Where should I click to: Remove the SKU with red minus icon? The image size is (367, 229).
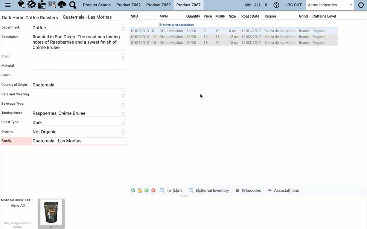click(153, 190)
